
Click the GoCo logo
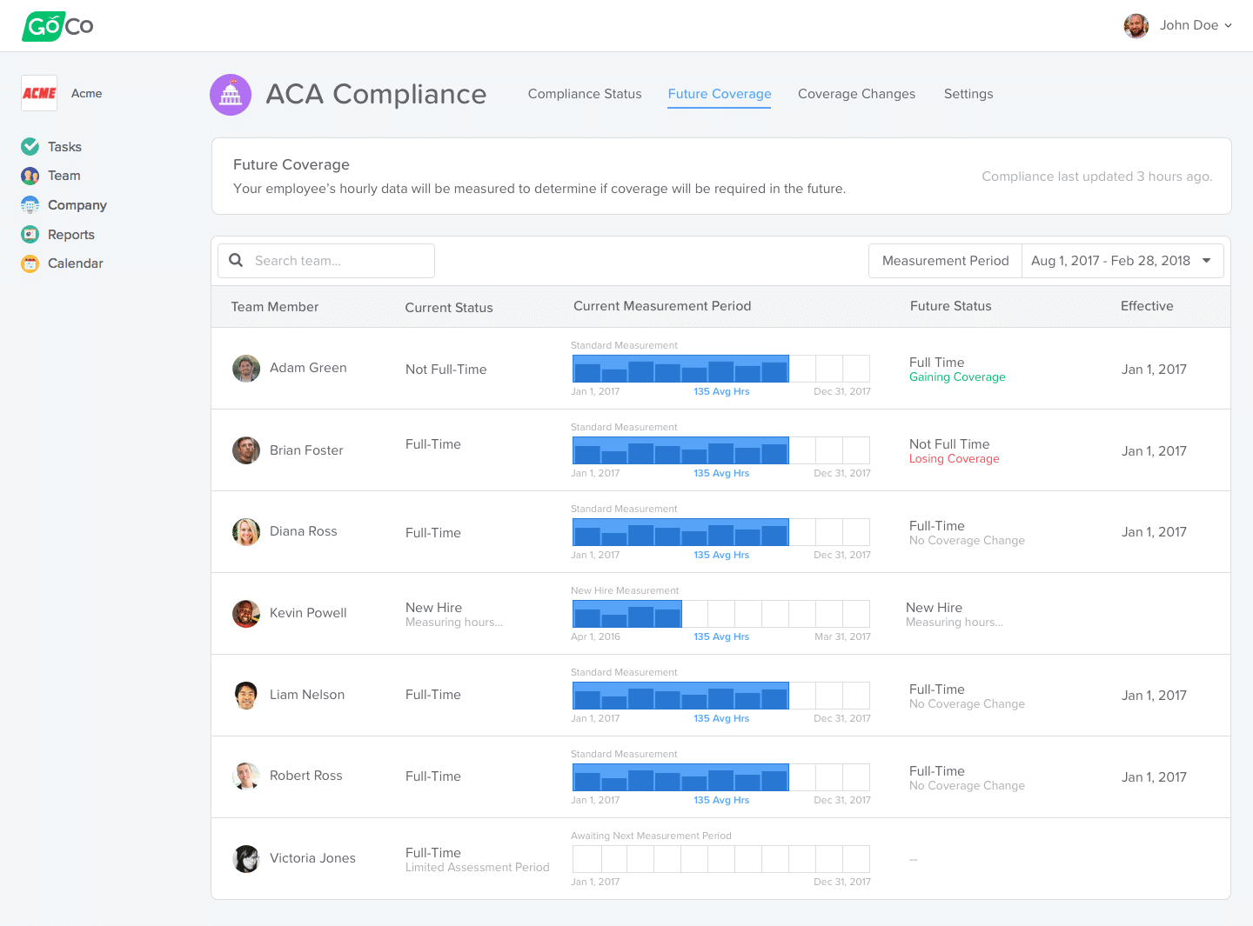coord(57,26)
